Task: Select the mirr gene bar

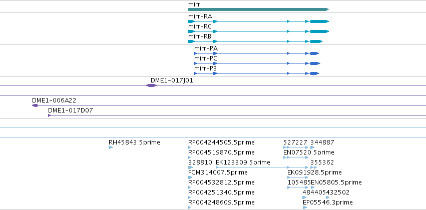Action: [x=258, y=9]
